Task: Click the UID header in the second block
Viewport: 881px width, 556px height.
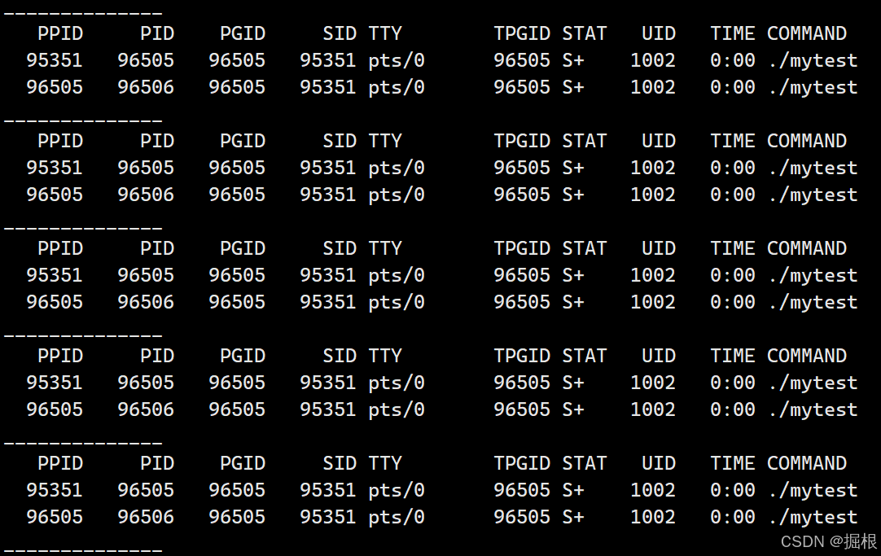Action: [659, 140]
